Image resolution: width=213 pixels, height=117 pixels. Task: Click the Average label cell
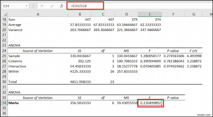(x=15, y=25)
